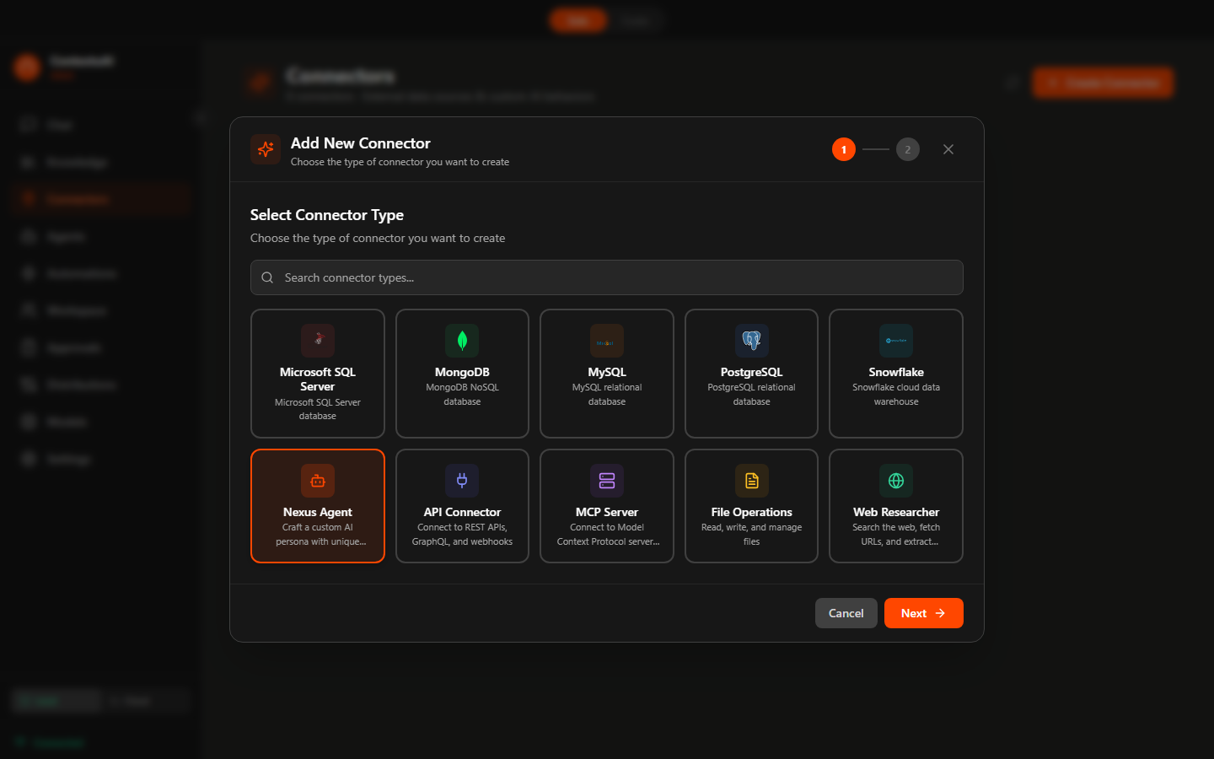The height and width of the screenshot is (759, 1214).
Task: Select the MCP Server icon
Action: [x=607, y=481]
